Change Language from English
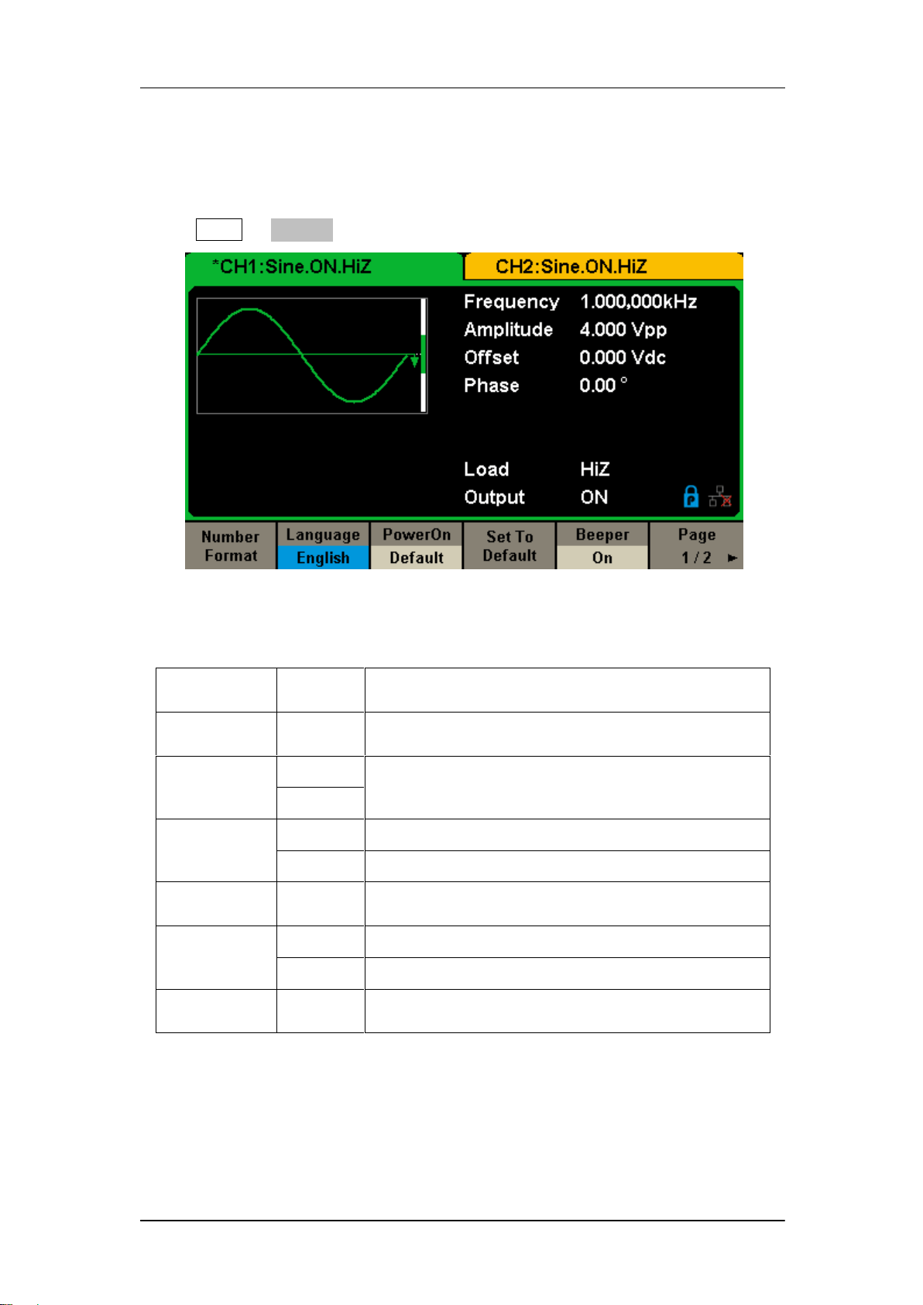Viewport: 923px width, 1305px height. pyautogui.click(x=323, y=546)
